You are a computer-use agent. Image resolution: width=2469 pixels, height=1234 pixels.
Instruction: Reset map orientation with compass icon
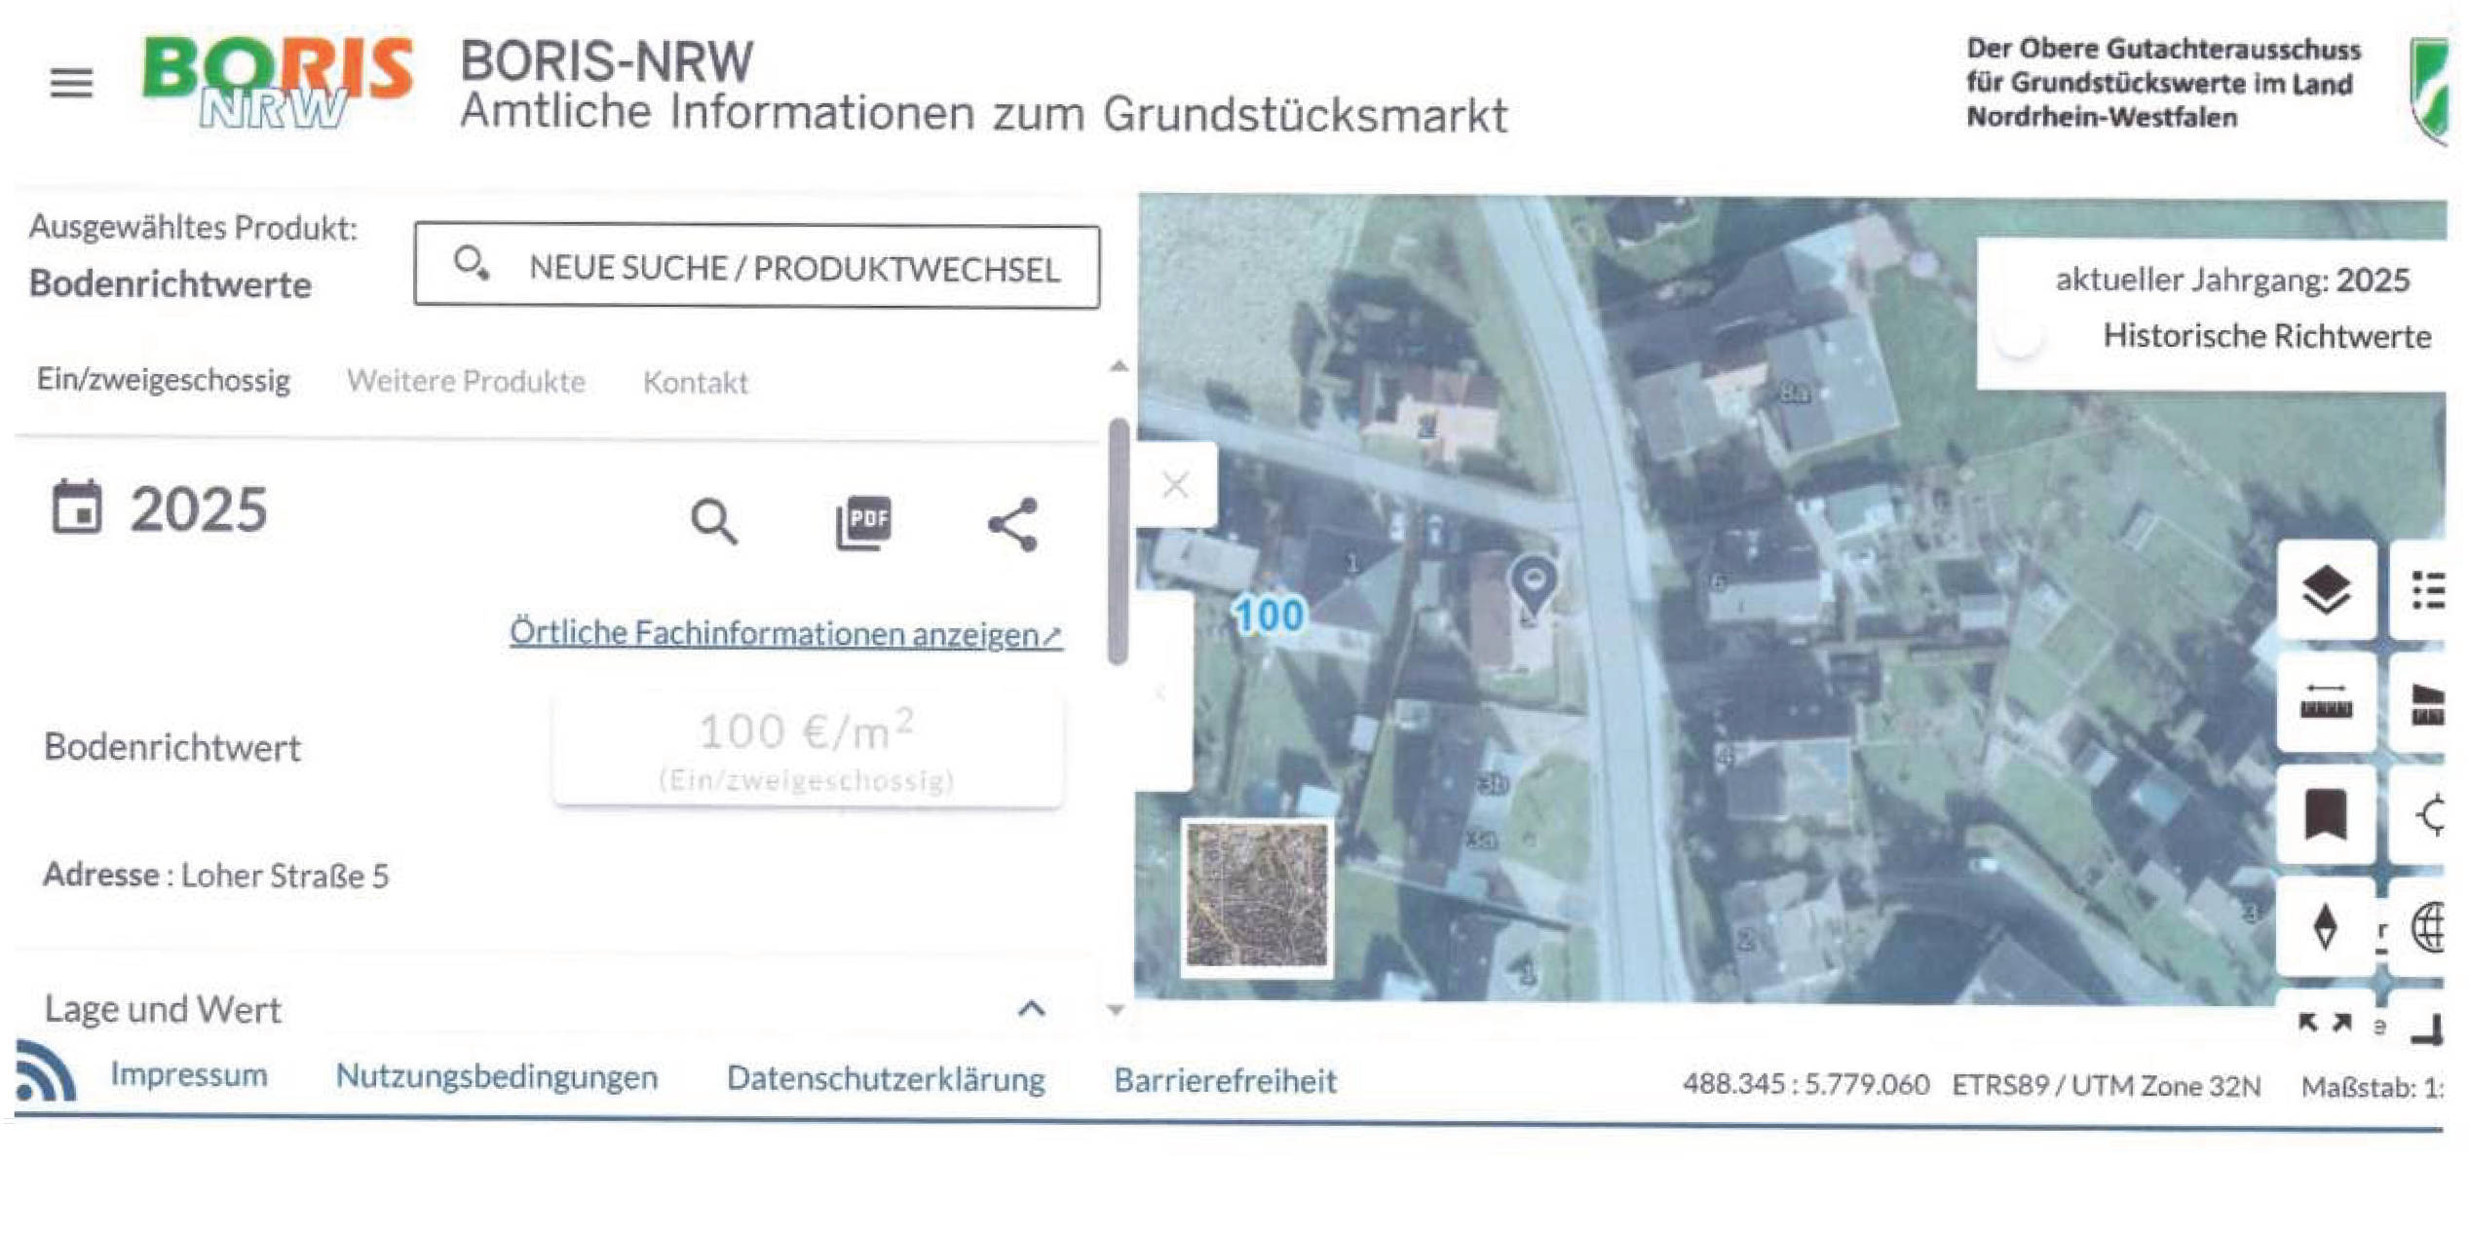[x=2326, y=926]
